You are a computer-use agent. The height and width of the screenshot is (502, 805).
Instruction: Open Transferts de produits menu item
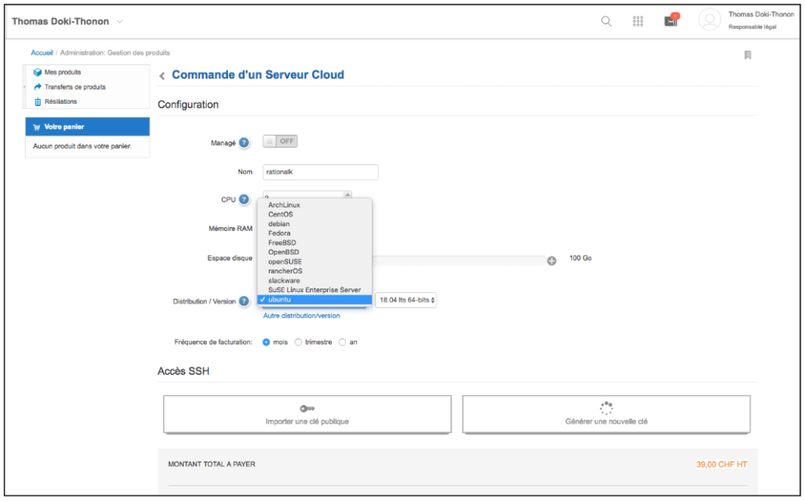point(75,87)
